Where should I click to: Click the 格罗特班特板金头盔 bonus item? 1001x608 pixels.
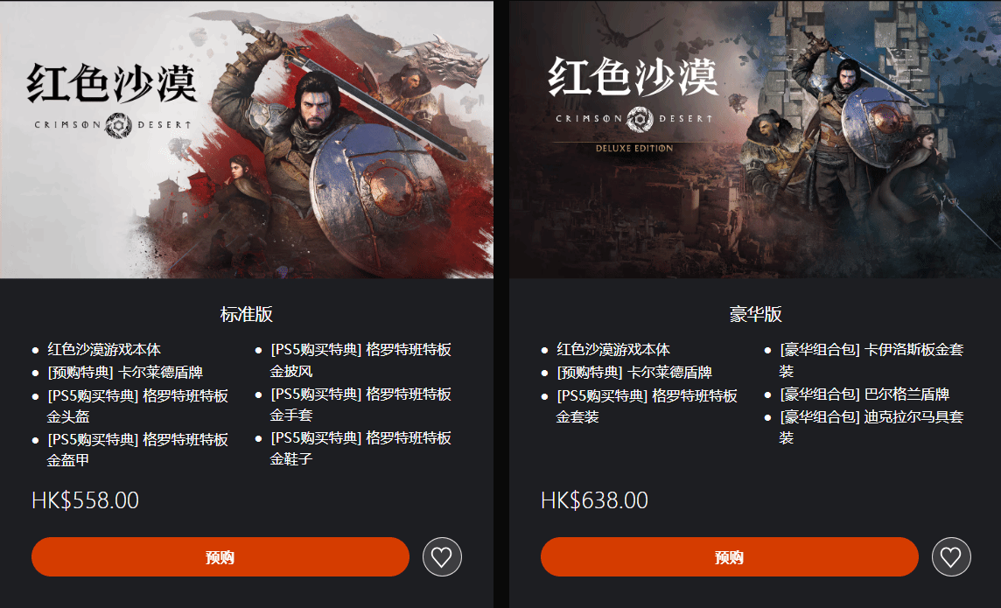[137, 407]
